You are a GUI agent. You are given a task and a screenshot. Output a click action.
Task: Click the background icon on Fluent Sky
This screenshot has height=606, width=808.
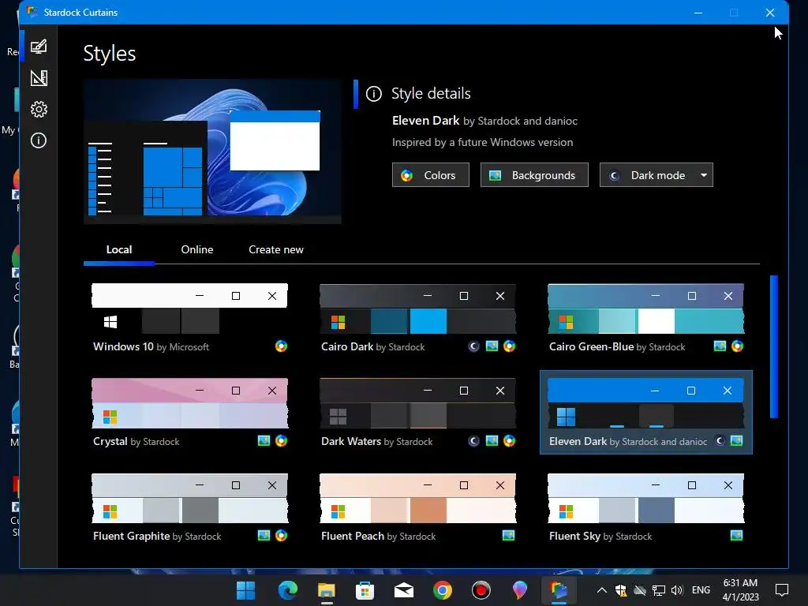point(737,536)
